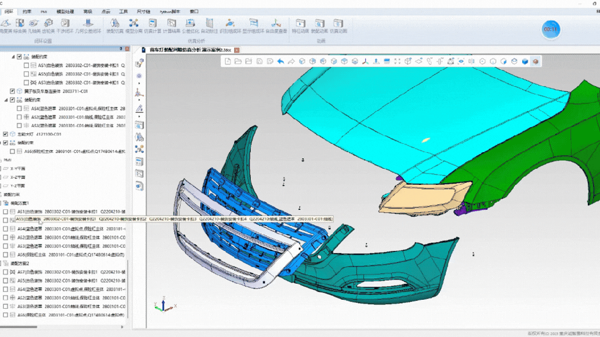The width and height of the screenshot is (600, 337).
Task: Click the coordinate axes icon in viewport toolbar
Action: (x=365, y=61)
